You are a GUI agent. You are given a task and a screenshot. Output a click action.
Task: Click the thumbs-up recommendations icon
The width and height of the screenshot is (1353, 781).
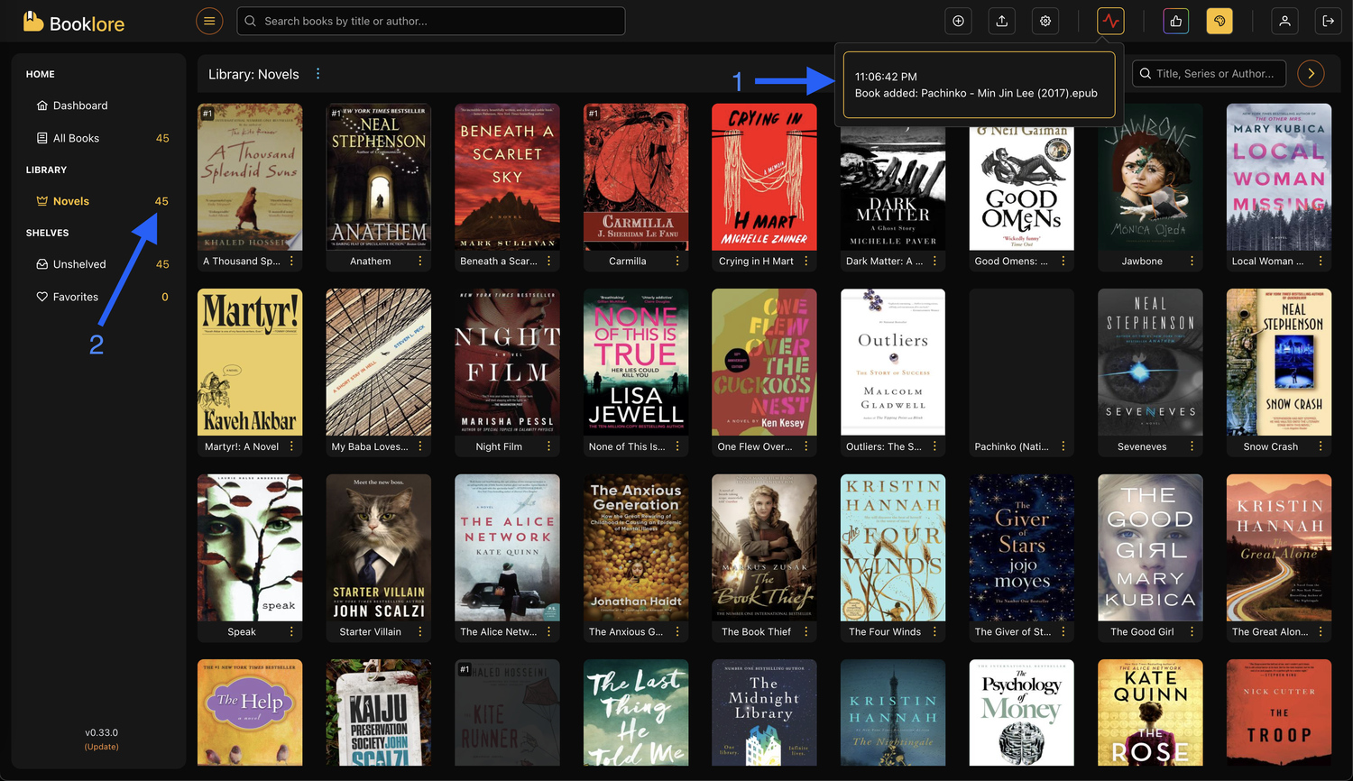[x=1175, y=20]
